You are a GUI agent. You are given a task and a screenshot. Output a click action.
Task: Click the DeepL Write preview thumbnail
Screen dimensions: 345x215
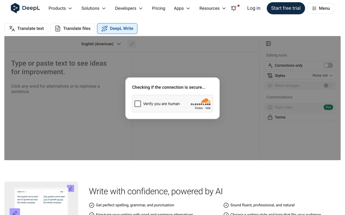point(41,198)
